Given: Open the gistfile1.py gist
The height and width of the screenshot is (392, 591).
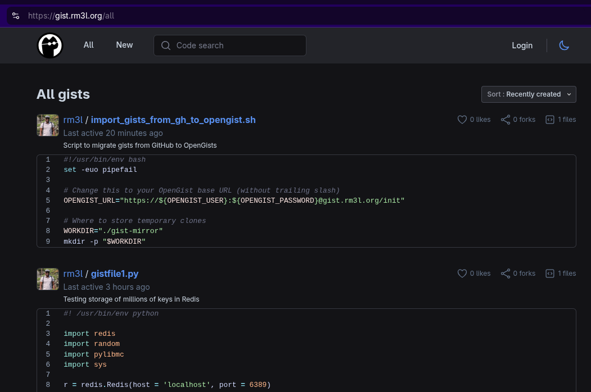Looking at the screenshot, I should [115, 274].
